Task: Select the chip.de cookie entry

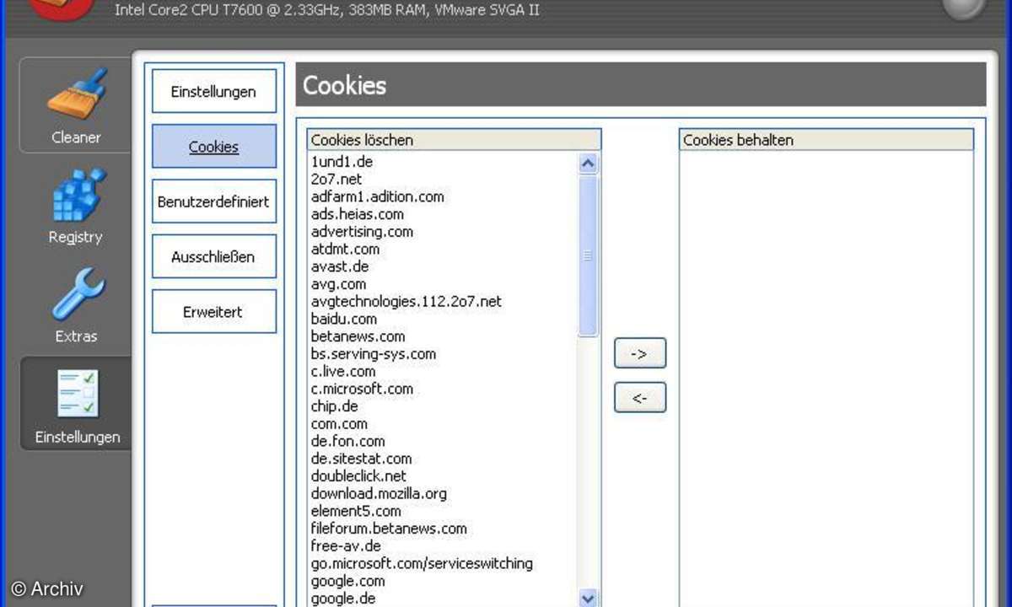Action: pos(334,406)
